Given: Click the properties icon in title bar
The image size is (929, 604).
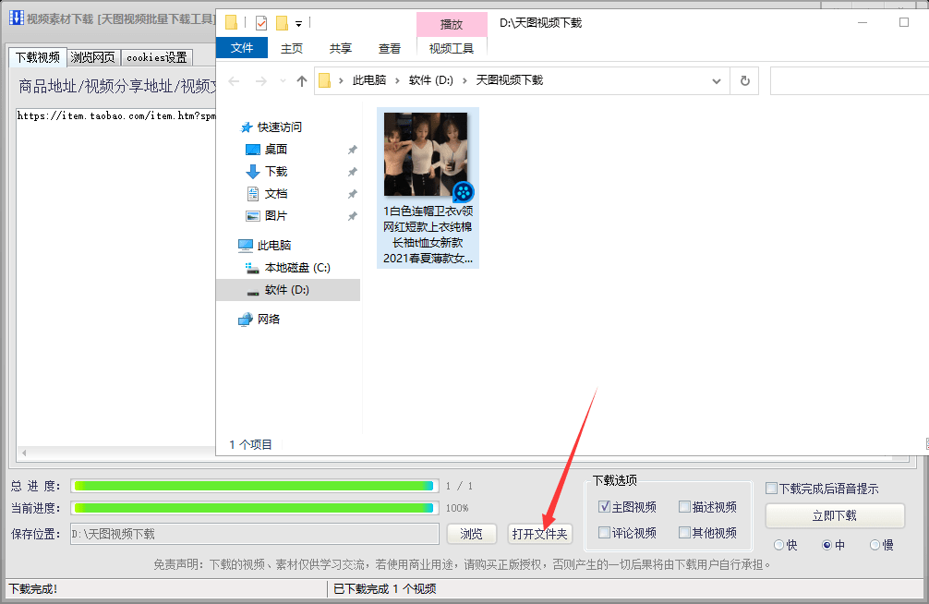Looking at the screenshot, I should point(260,23).
